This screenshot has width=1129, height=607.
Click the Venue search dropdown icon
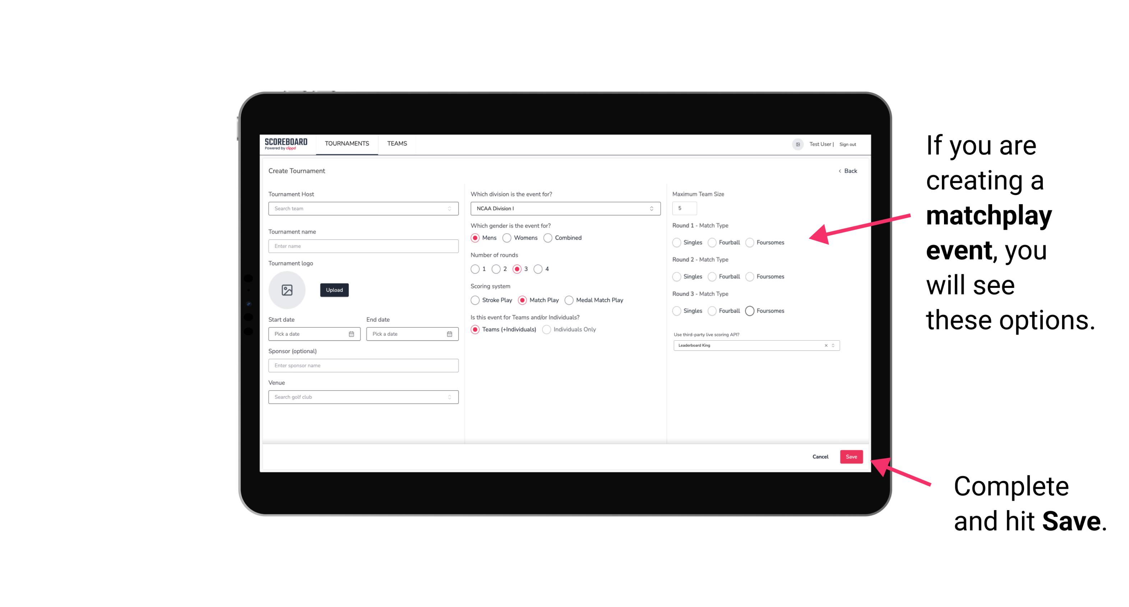pyautogui.click(x=449, y=397)
